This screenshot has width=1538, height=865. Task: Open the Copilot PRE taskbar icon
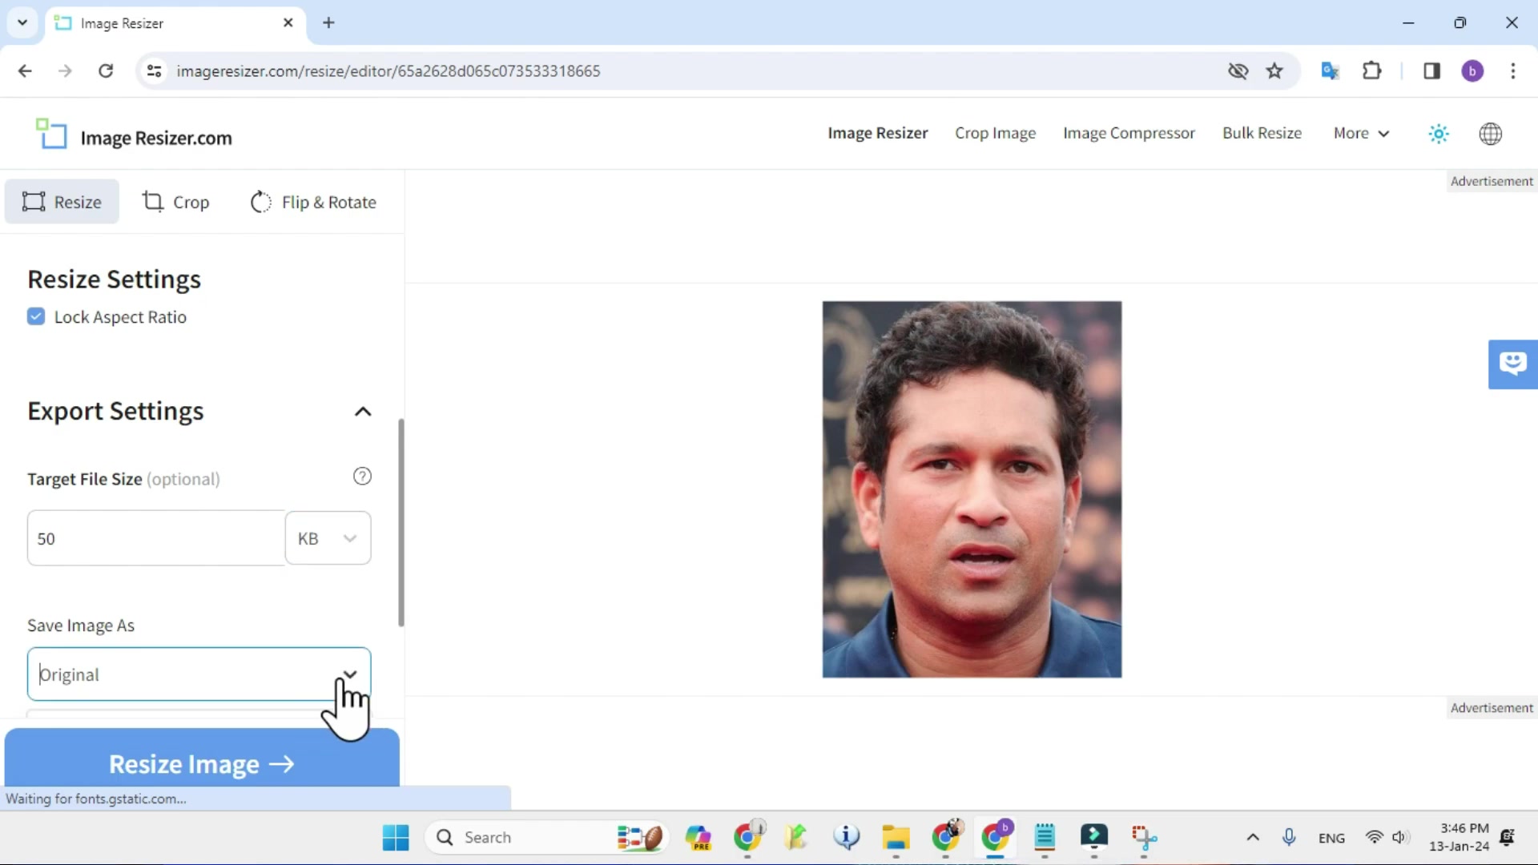[x=698, y=837]
